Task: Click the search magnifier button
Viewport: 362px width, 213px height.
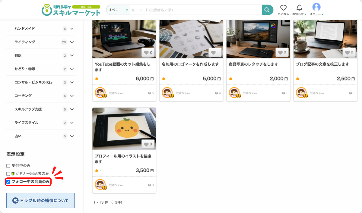Action: point(267,10)
